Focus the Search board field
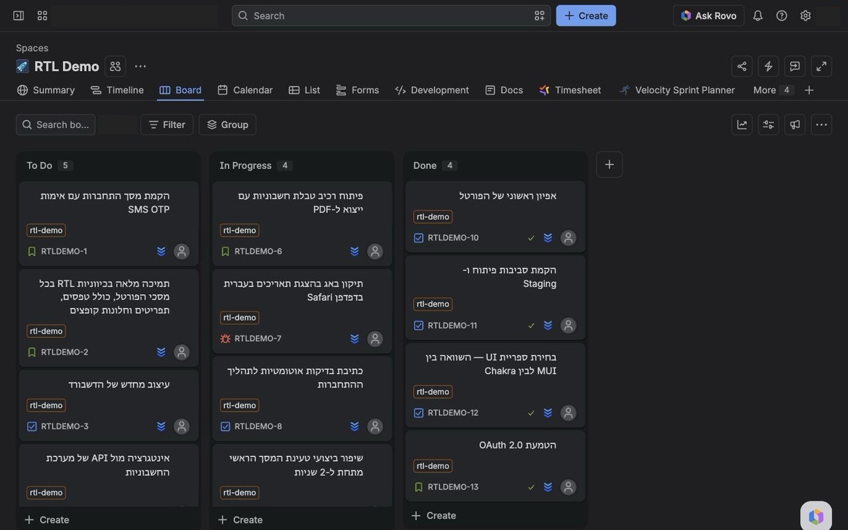The width and height of the screenshot is (848, 530). [56, 125]
